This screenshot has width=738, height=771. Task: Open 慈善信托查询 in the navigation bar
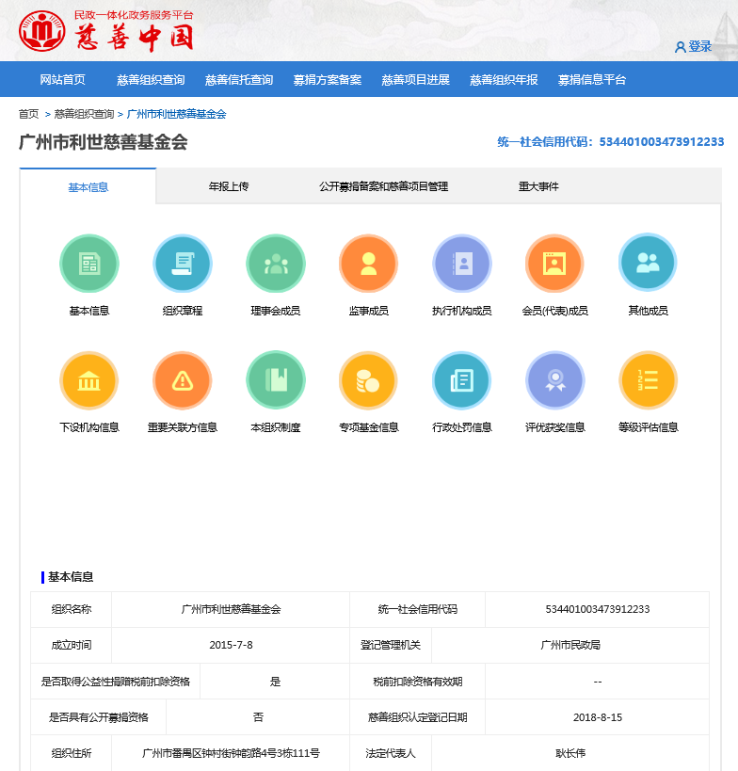coord(239,80)
